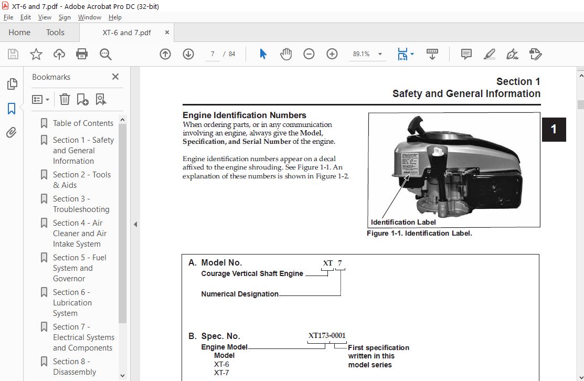
Task: Click the XT173-0001 spec number text
Action: (x=327, y=335)
